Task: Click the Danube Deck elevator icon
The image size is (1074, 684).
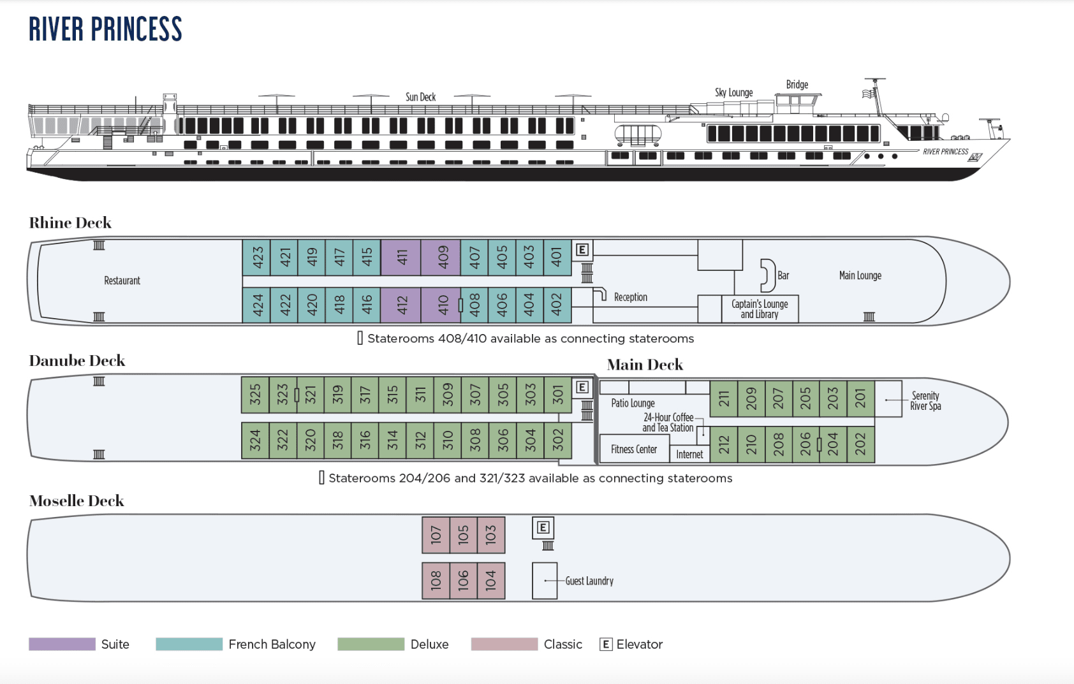Action: (582, 387)
